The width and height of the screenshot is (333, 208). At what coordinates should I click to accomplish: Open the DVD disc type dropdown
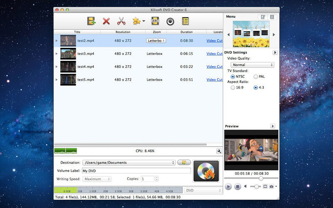click(203, 191)
